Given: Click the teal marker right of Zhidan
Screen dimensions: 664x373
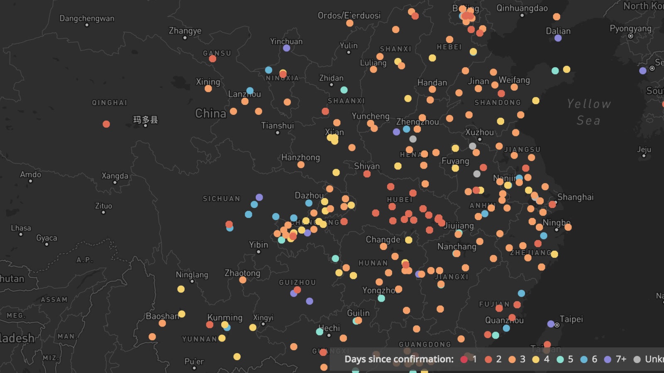Looking at the screenshot, I should 344,90.
